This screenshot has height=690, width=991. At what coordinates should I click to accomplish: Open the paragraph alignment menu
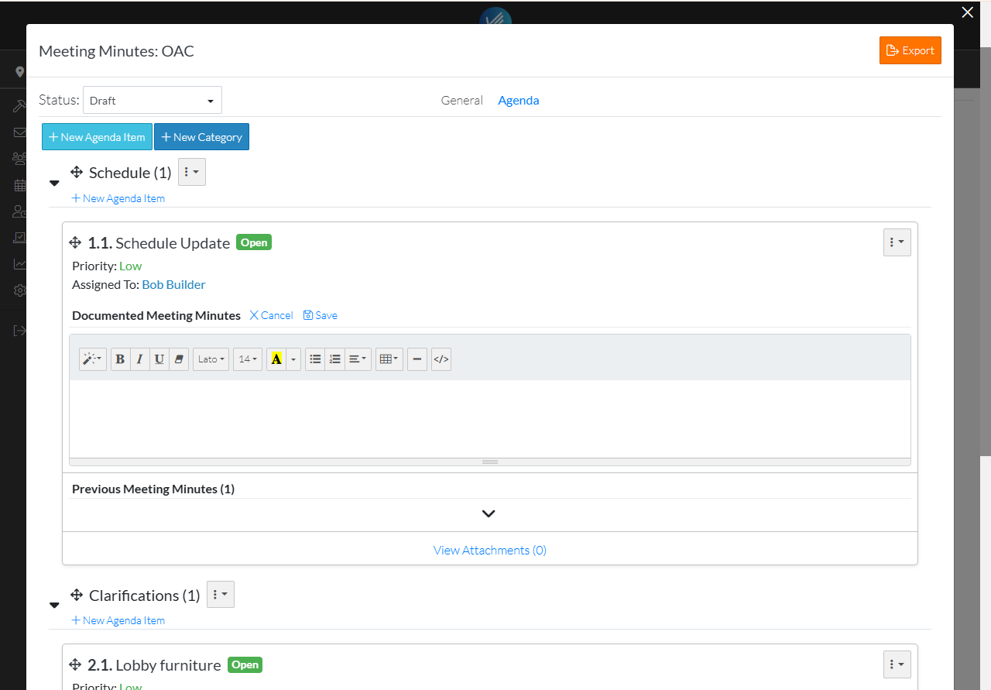click(358, 359)
